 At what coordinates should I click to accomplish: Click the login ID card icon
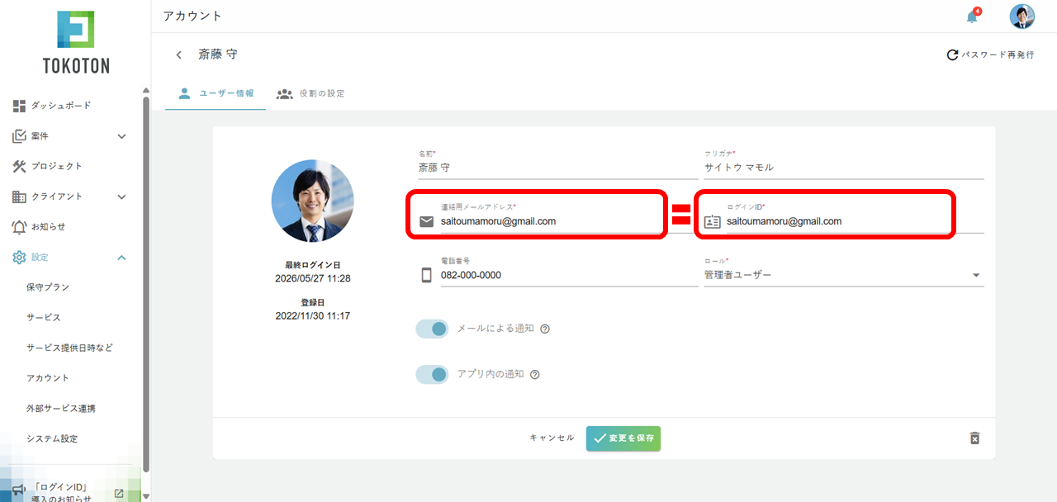pos(712,221)
